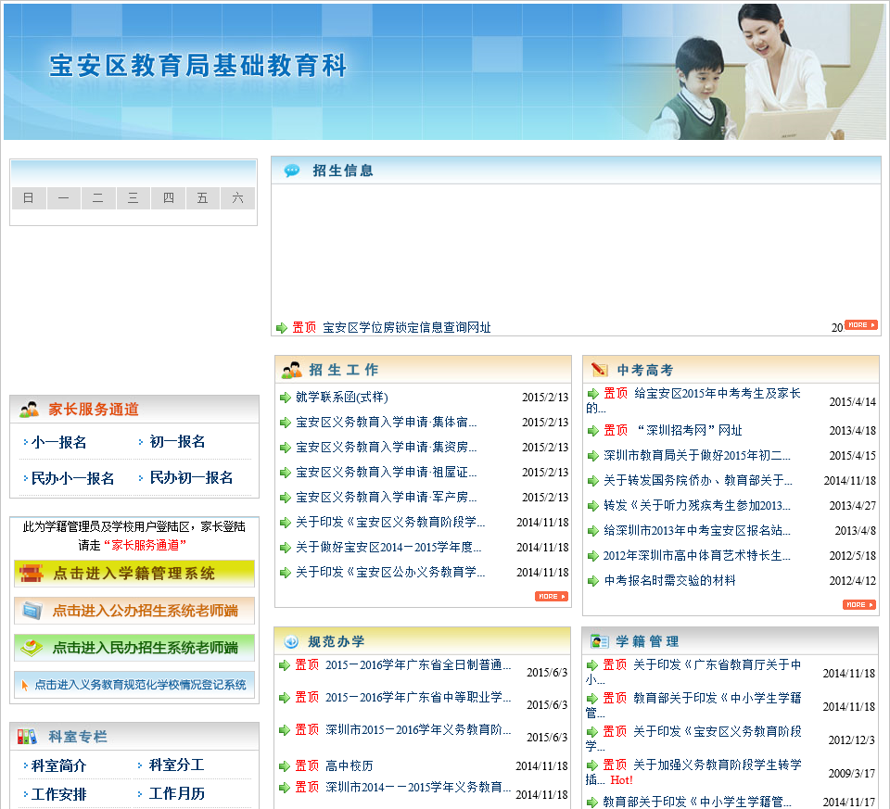This screenshot has width=890, height=809.
Task: Open 宝安区义务教育入学申请·集资房... article
Action: pyautogui.click(x=386, y=447)
